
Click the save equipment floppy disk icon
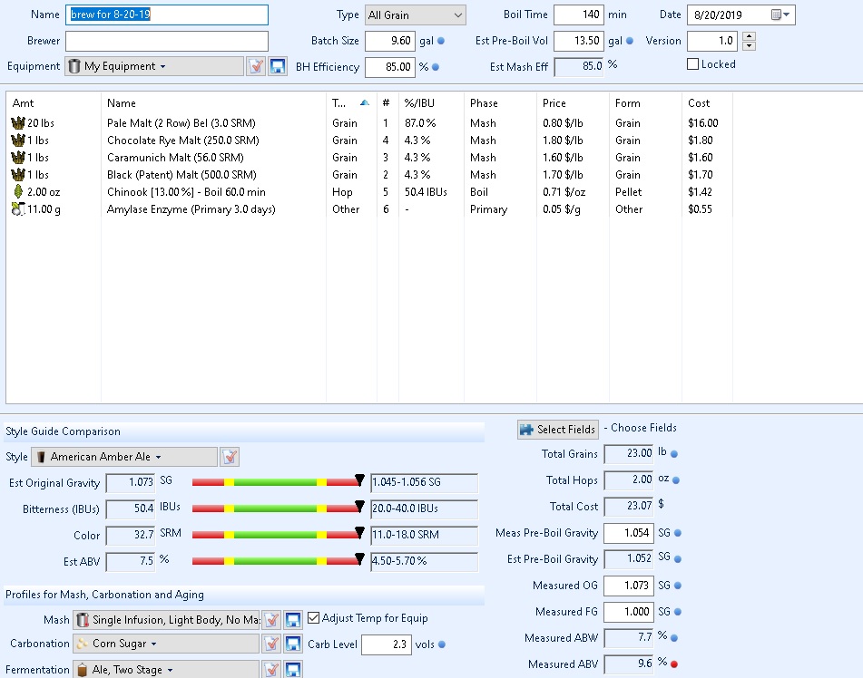click(278, 66)
